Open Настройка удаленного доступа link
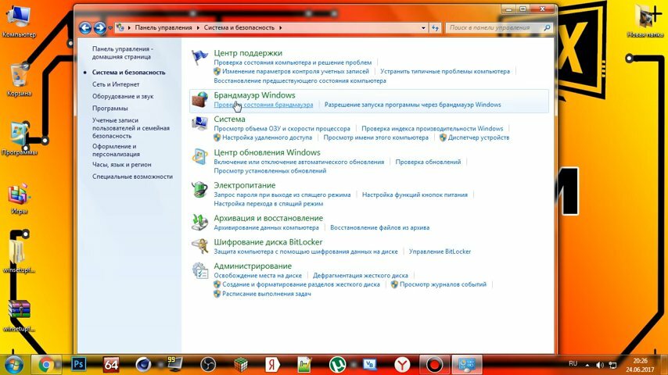The height and width of the screenshot is (375, 668). 267,137
